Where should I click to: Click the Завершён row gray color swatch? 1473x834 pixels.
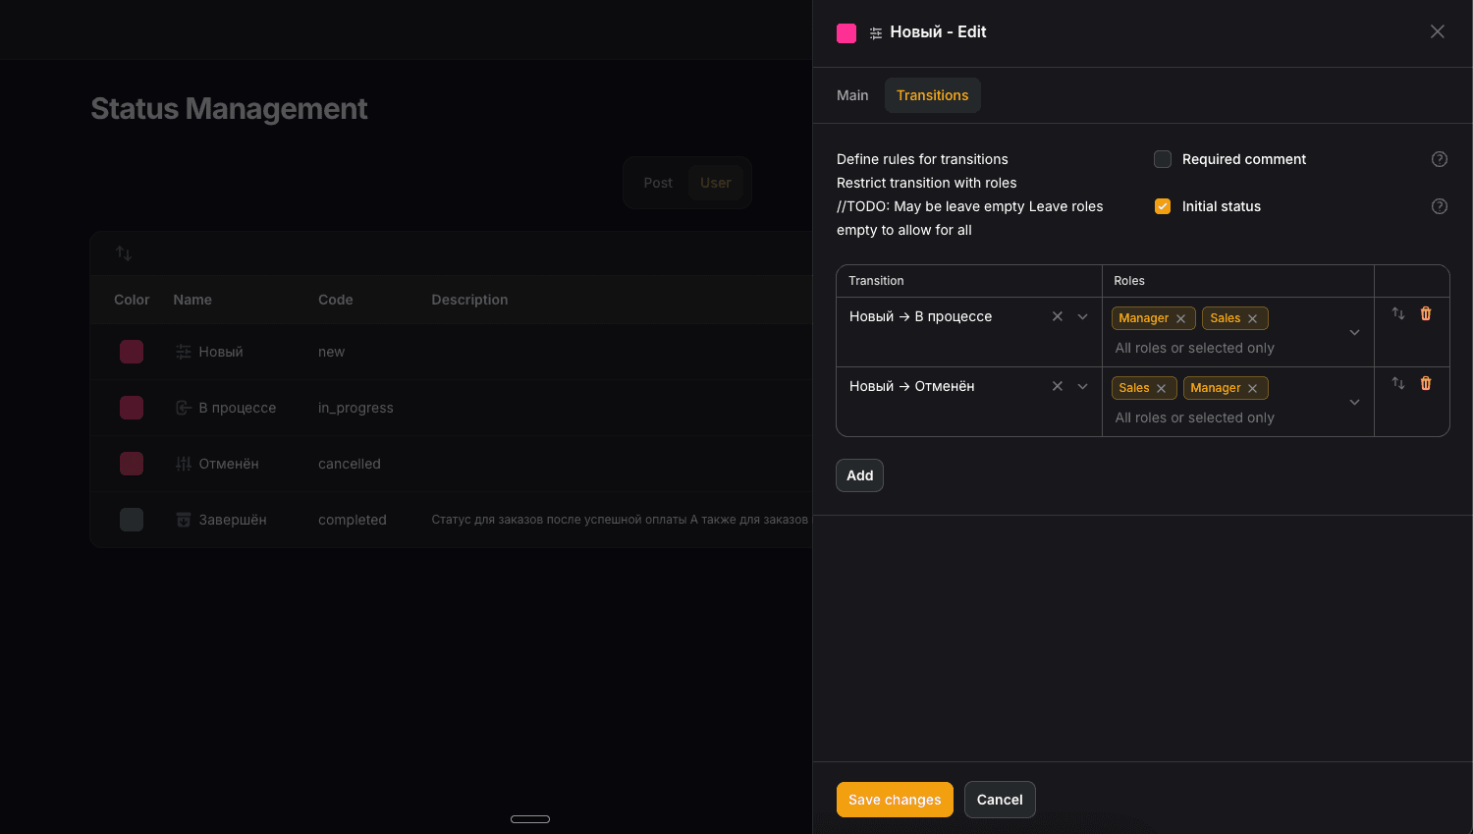(x=132, y=520)
